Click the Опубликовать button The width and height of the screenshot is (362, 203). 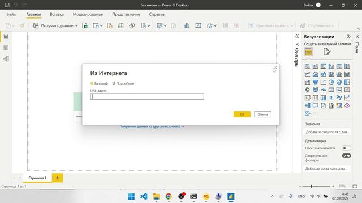tap(317, 25)
